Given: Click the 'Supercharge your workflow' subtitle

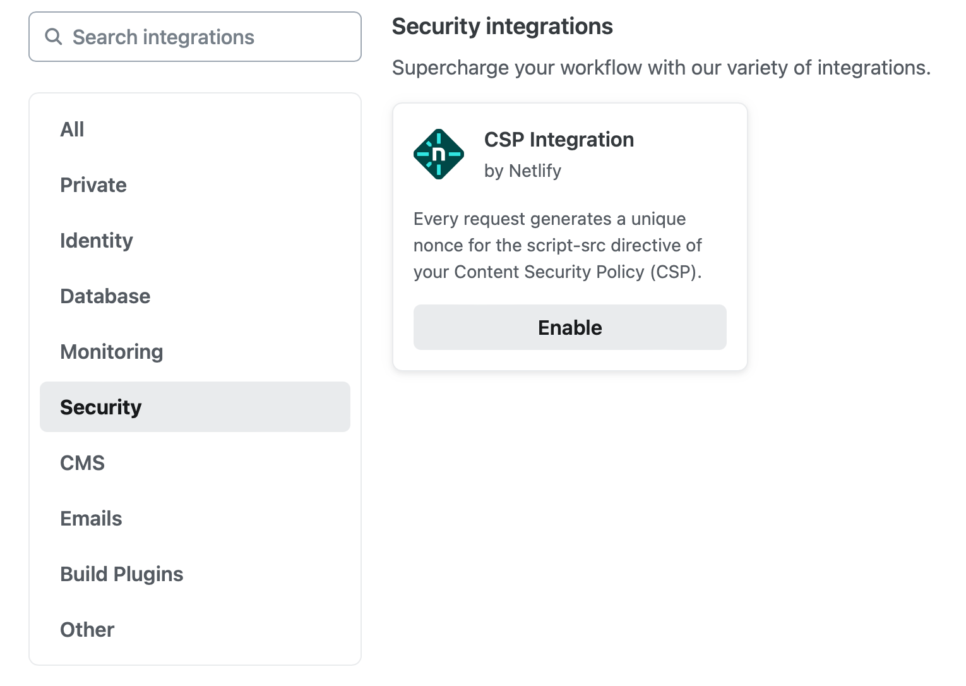Looking at the screenshot, I should [661, 68].
